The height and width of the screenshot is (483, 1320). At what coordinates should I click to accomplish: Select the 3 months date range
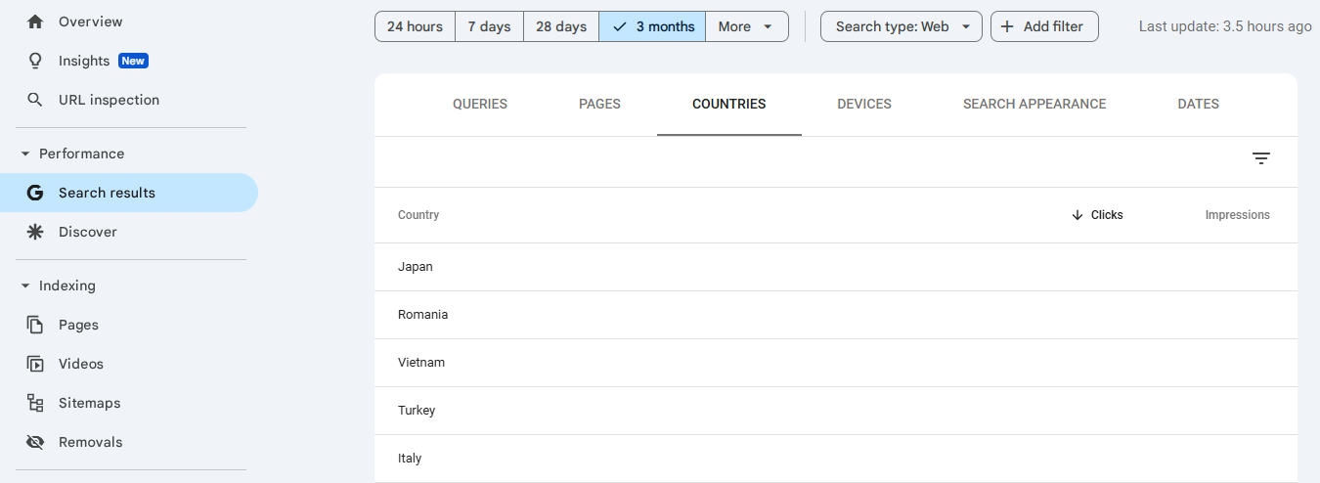[652, 26]
